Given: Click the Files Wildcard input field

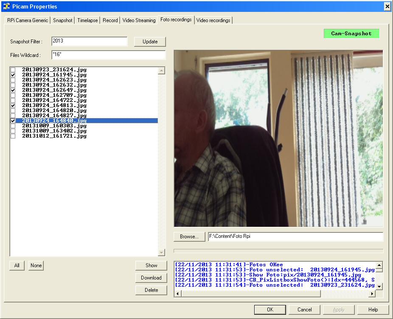Looking at the screenshot, I should coord(108,55).
